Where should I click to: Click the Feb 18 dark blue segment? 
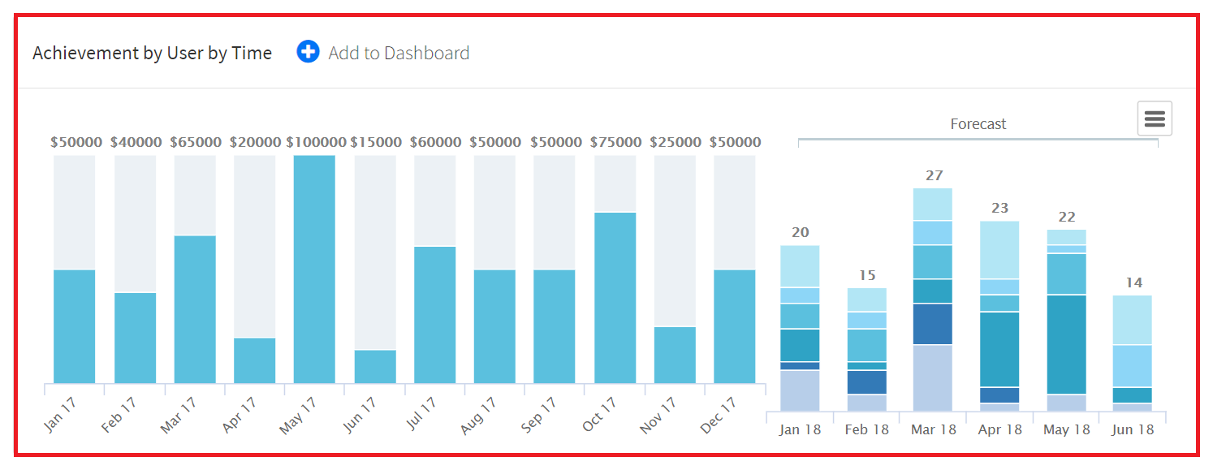pyautogui.click(x=867, y=382)
